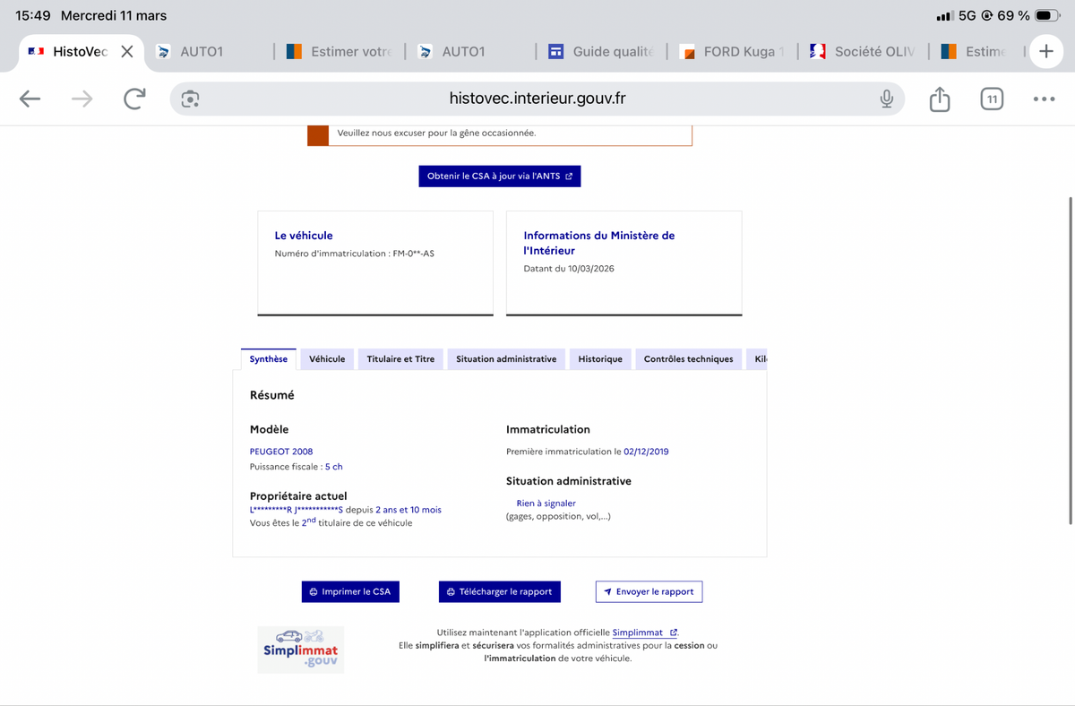The width and height of the screenshot is (1075, 706).
Task: Click the Datant du 10/03/2026 text
Action: point(569,269)
